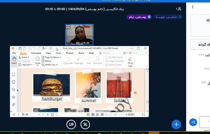The height and width of the screenshot is (134, 210).
Task: Switch to the Comment ribbon tab
Action: coord(36,53)
